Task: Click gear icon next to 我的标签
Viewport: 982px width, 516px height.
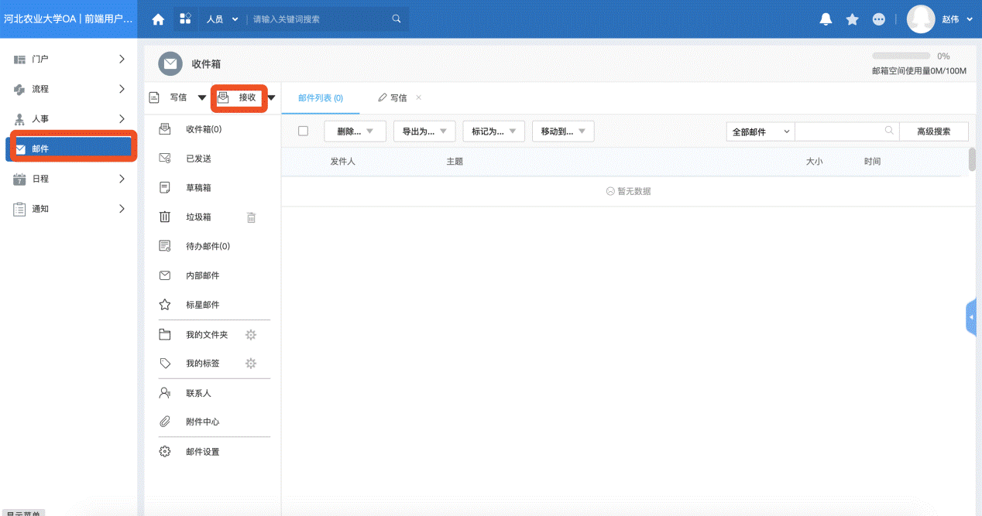Action: 250,364
